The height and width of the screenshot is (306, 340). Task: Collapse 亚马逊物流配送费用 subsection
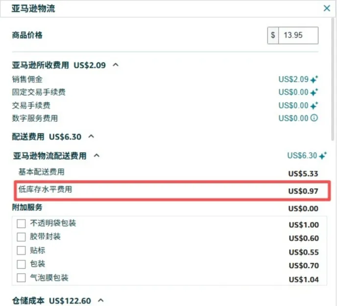pyautogui.click(x=97, y=156)
